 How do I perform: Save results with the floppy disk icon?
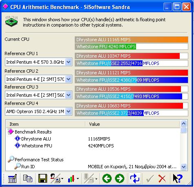[42, 178]
